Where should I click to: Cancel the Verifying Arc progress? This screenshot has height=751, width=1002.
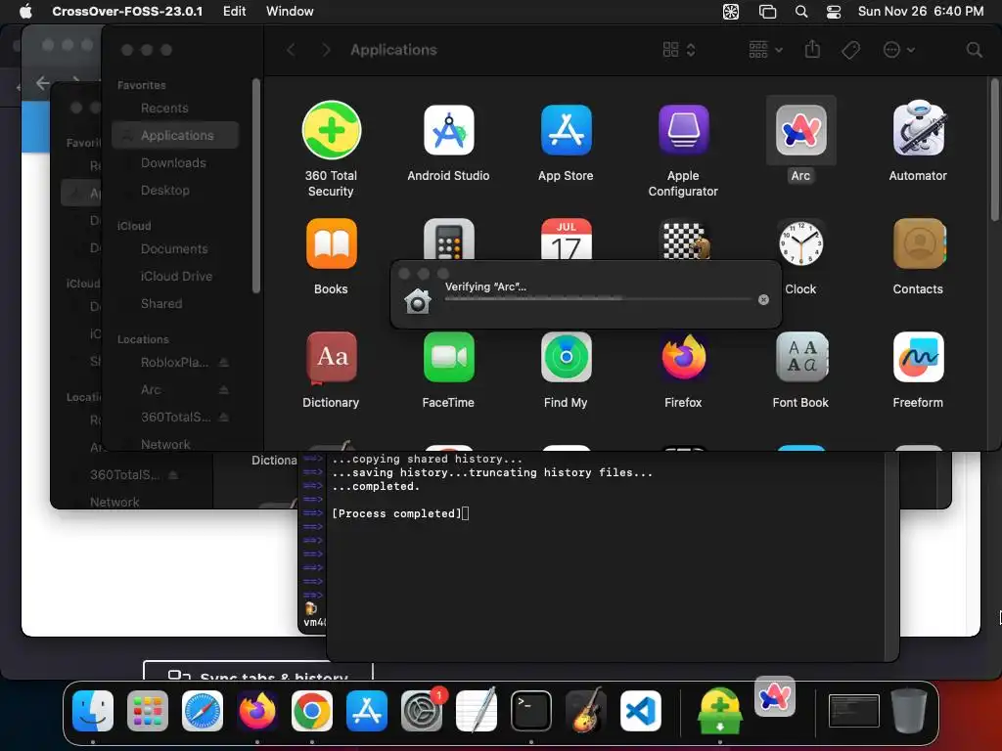click(763, 299)
